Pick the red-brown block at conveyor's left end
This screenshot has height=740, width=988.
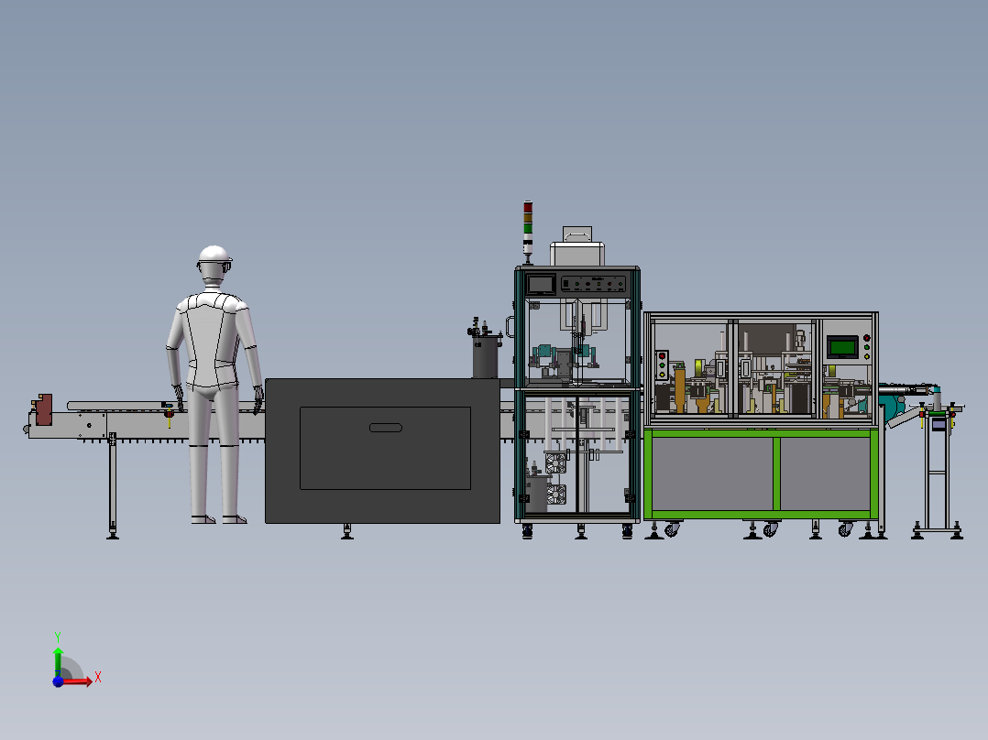tap(43, 409)
